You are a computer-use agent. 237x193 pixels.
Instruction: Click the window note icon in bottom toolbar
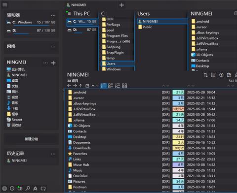(43, 189)
